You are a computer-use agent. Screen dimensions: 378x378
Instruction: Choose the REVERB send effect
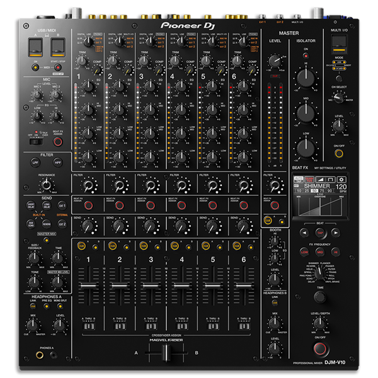click(x=47, y=224)
